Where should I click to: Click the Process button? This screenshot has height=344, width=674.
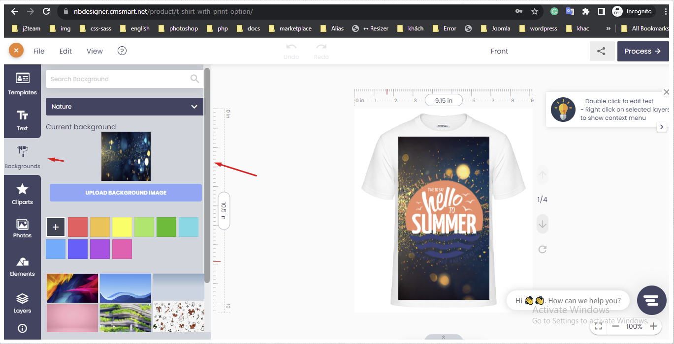642,51
